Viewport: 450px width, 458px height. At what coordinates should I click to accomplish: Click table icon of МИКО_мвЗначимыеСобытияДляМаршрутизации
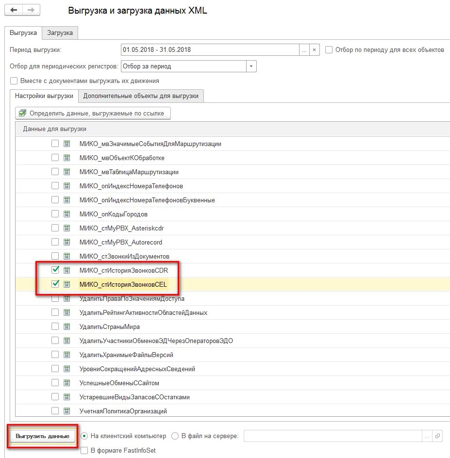pos(67,144)
